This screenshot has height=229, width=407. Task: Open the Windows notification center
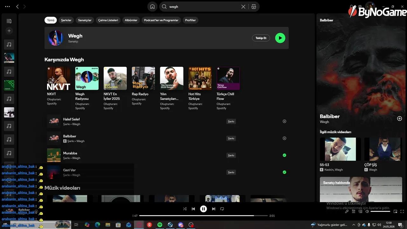pos(400,225)
